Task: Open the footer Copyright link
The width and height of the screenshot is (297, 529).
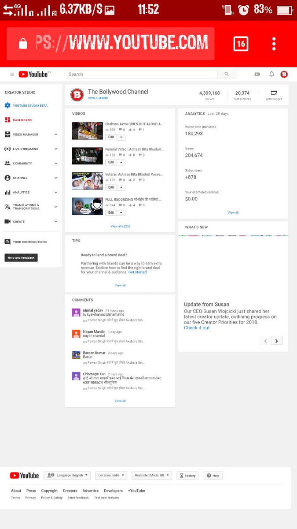Action: 49,491
